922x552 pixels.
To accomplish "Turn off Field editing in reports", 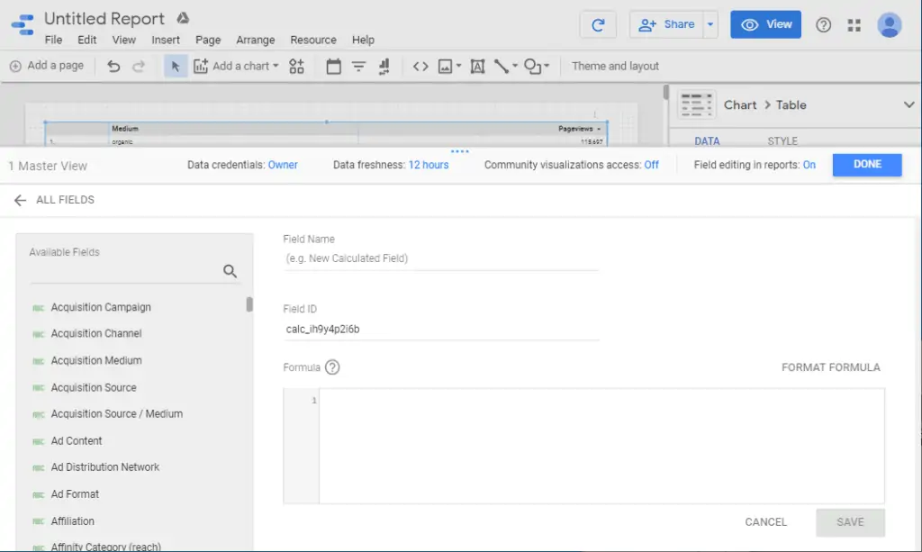I will [809, 165].
